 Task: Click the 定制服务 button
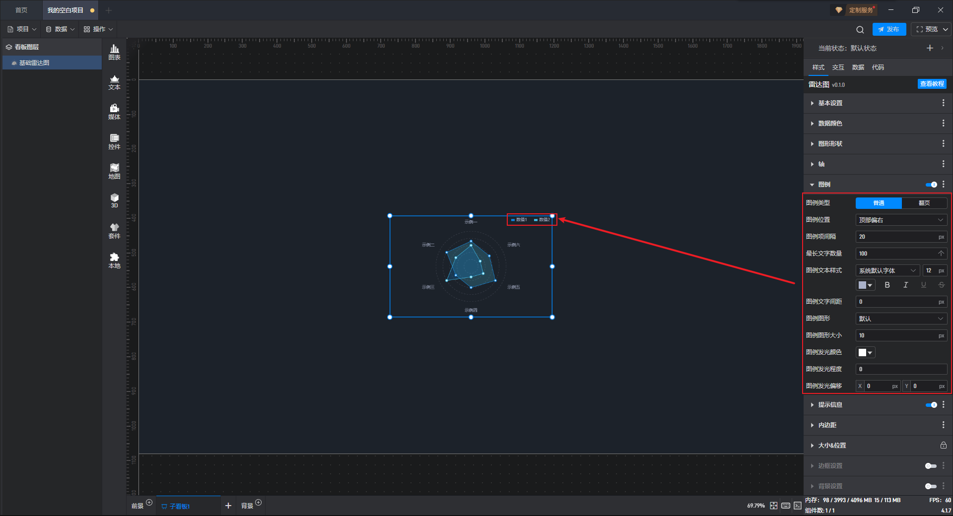point(855,10)
